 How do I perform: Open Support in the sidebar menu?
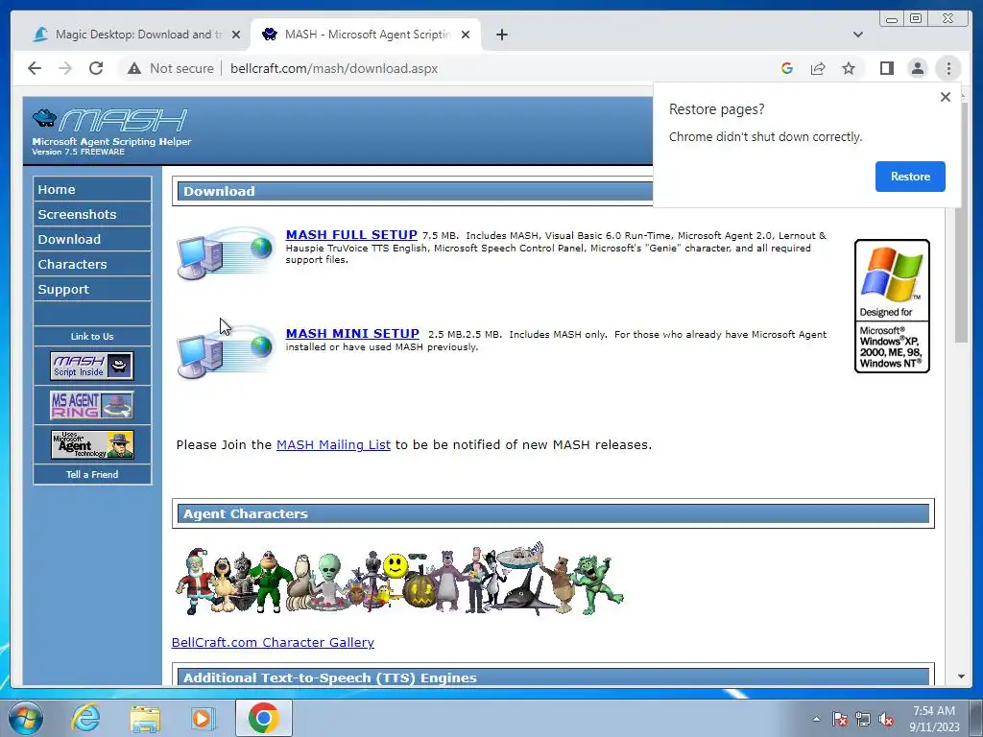pyautogui.click(x=92, y=290)
